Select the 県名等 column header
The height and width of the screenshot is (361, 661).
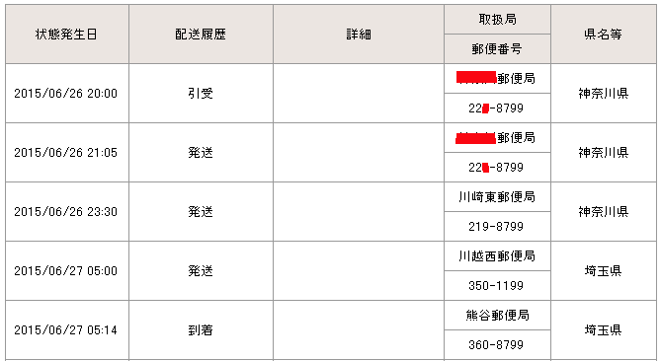604,35
